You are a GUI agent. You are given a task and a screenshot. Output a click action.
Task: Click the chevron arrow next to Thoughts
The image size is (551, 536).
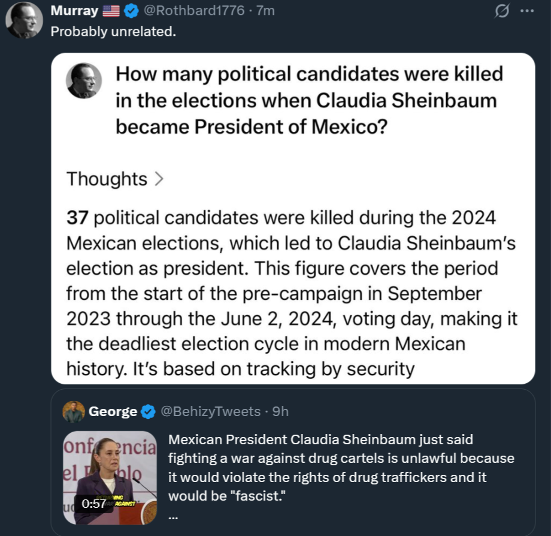pos(159,179)
